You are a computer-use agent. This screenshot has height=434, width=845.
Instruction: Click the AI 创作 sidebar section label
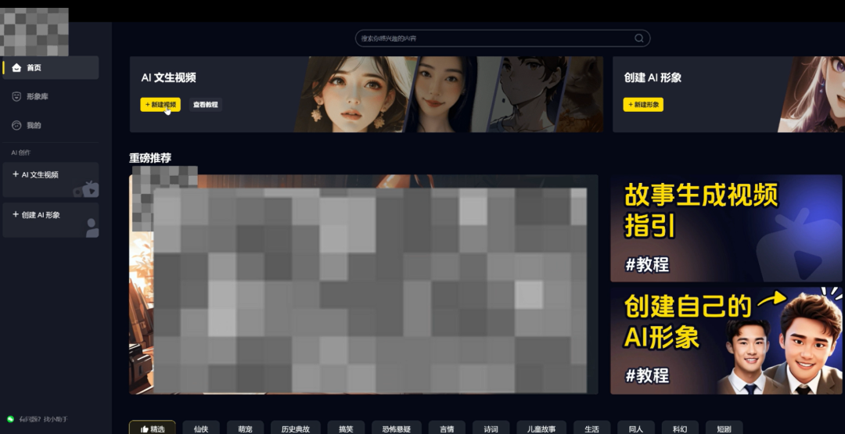point(21,153)
